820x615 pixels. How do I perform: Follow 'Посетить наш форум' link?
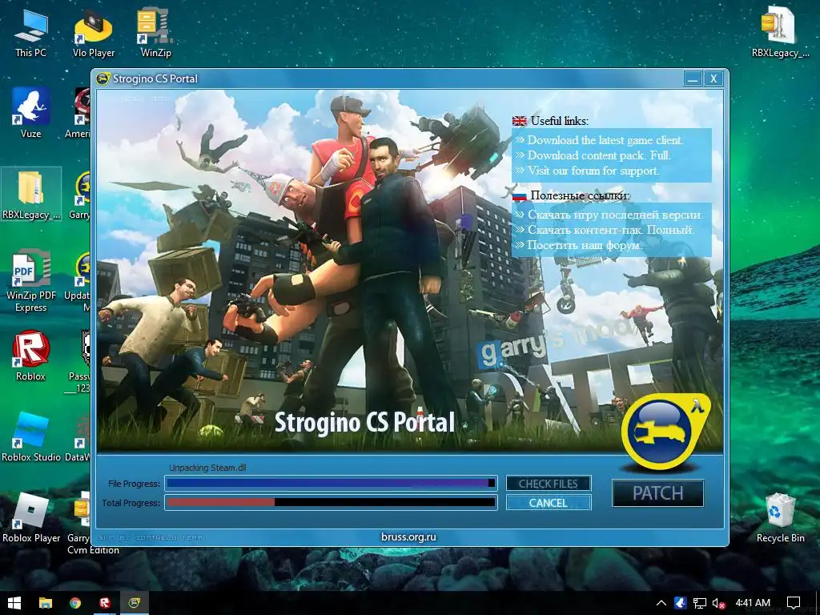584,245
